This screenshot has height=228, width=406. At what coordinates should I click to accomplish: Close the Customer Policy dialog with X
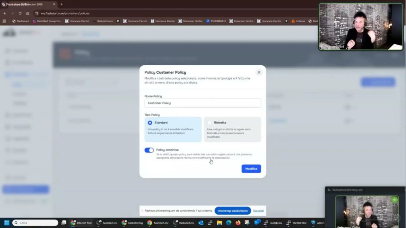pos(259,72)
